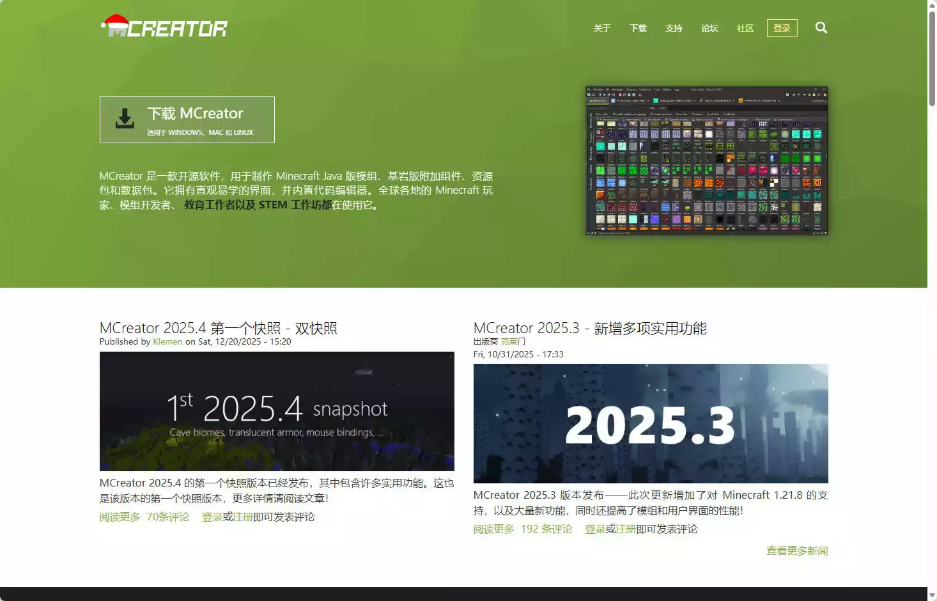Open the 支持 navigation item
Image resolution: width=937 pixels, height=601 pixels.
[674, 28]
